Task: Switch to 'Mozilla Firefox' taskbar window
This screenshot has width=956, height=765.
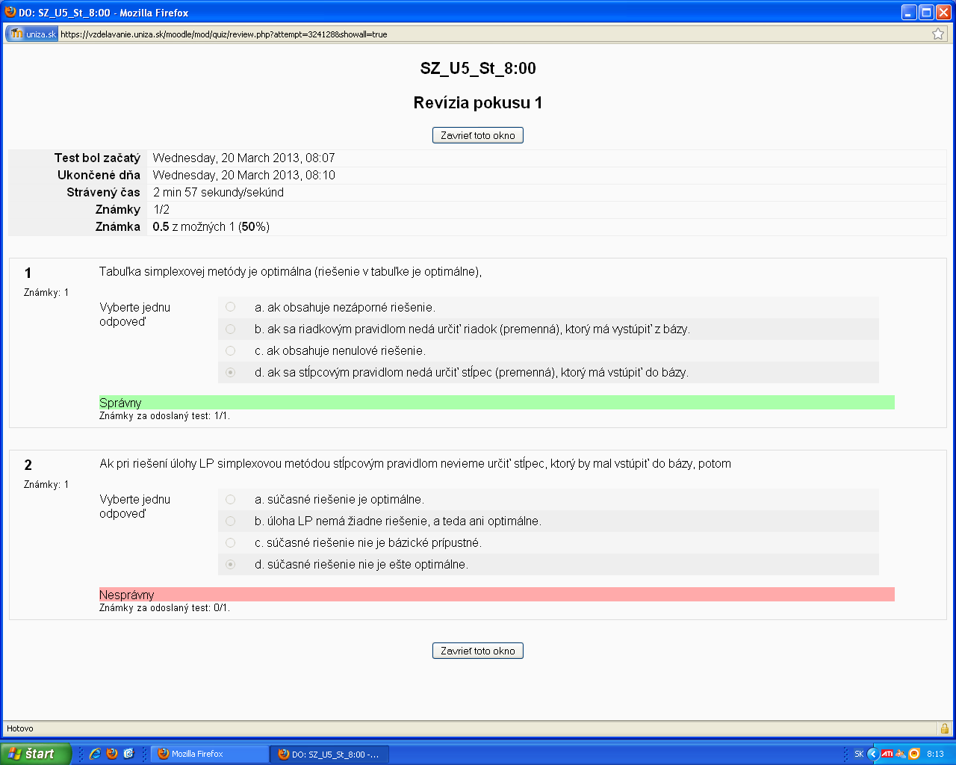Action: 209,754
